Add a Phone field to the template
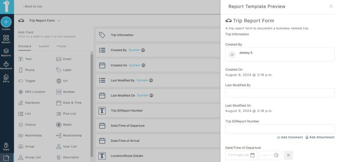This screenshot has width=337, height=162. [x=26, y=70]
